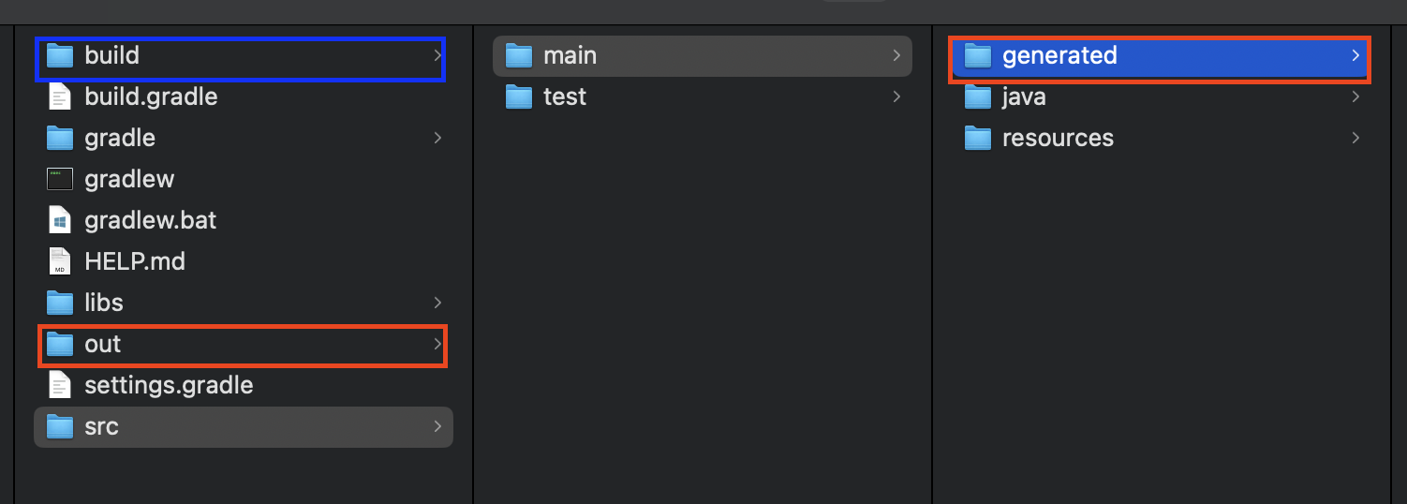The height and width of the screenshot is (504, 1407).
Task: Select the gradlew.bat Windows script icon
Action: 60,220
